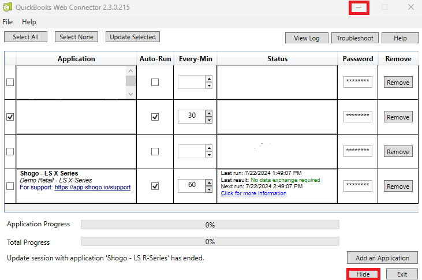Screen dimensions: 422x280
Task: Click the Every-Min field showing 60
Action: [x=192, y=186]
